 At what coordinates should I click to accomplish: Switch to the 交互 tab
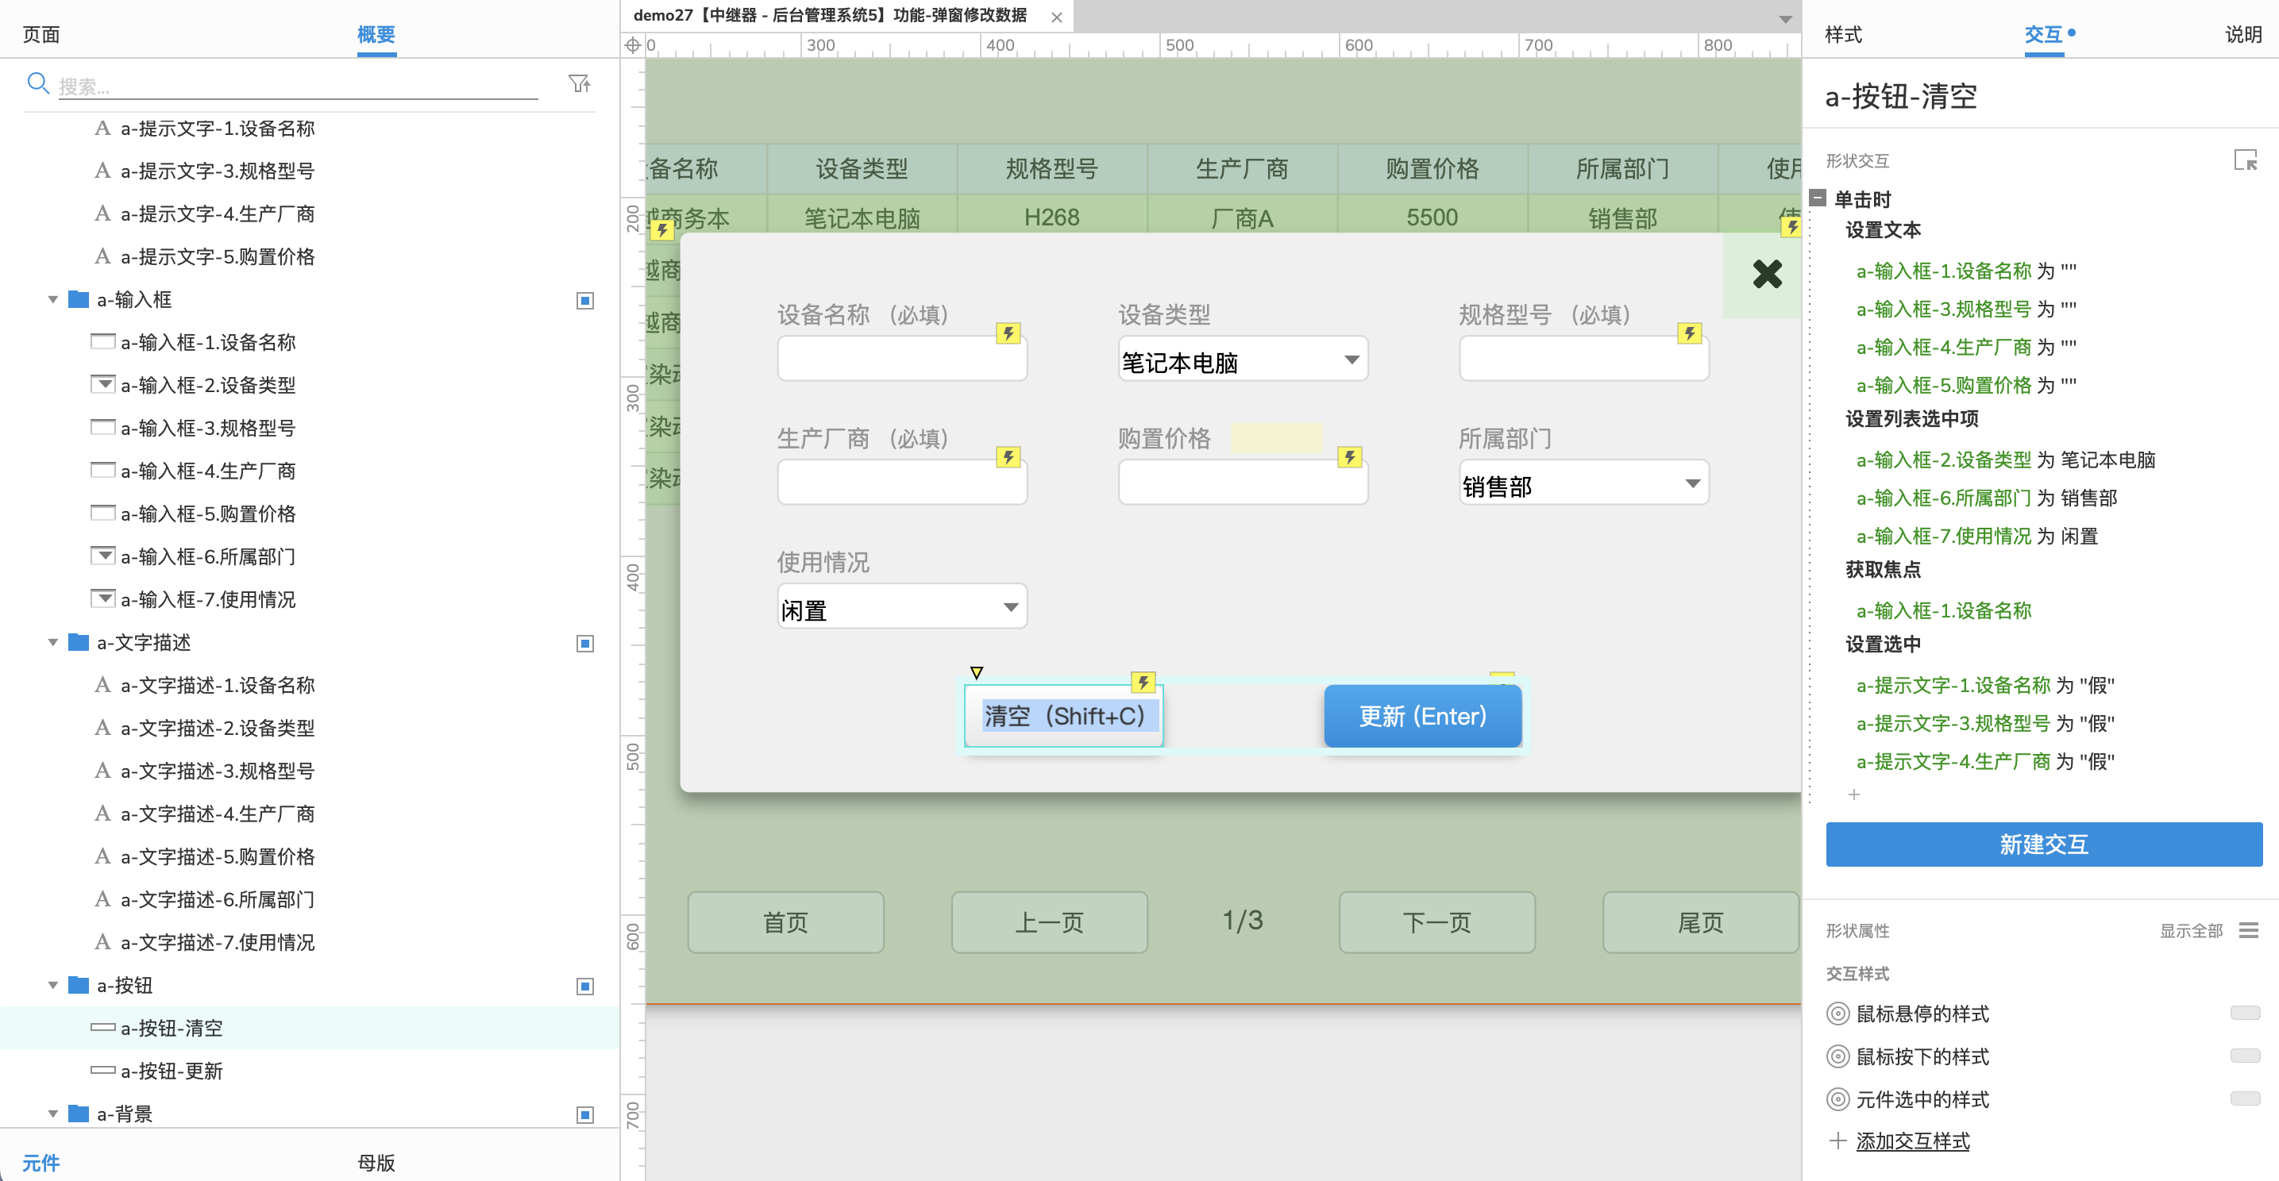(2043, 34)
